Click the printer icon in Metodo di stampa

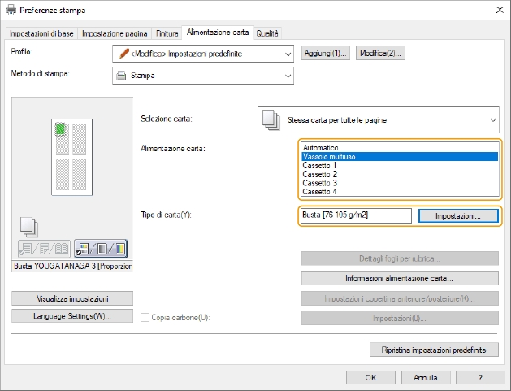[x=121, y=76]
